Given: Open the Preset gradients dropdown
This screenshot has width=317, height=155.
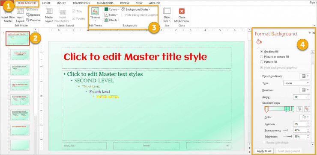Looking at the screenshot, I should coord(305,76).
